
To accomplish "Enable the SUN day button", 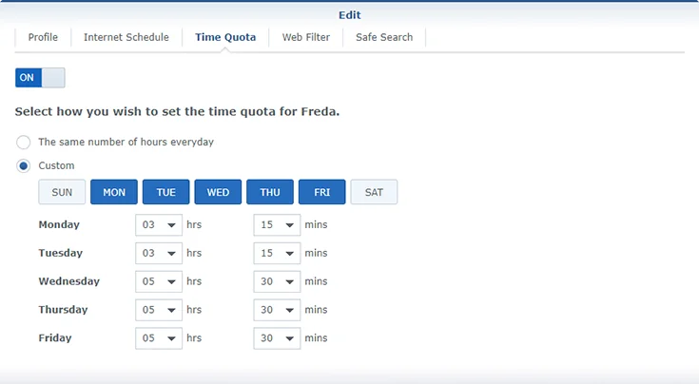I will (x=62, y=192).
